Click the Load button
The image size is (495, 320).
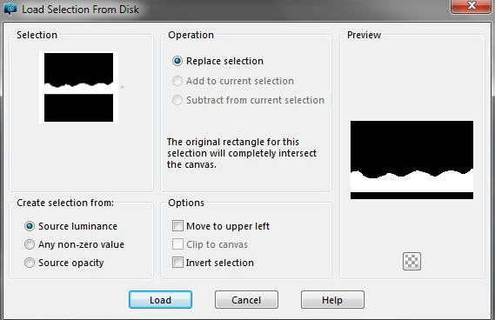click(x=160, y=299)
